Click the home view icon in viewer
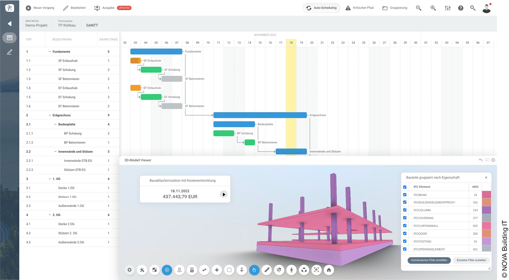 (x=329, y=270)
